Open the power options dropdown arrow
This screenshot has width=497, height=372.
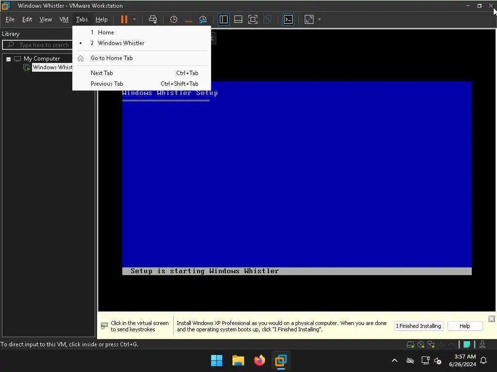pyautogui.click(x=134, y=19)
